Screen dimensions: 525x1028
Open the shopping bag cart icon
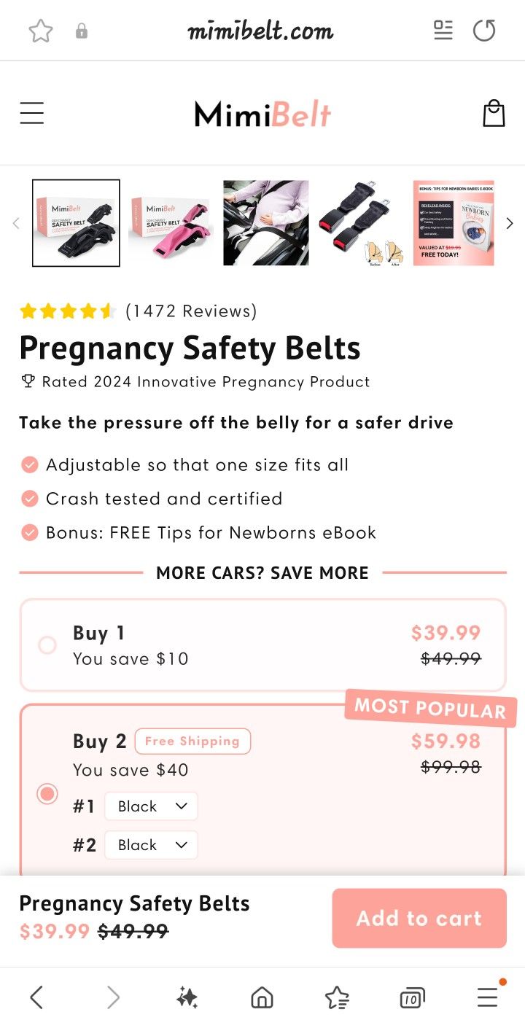pos(494,113)
